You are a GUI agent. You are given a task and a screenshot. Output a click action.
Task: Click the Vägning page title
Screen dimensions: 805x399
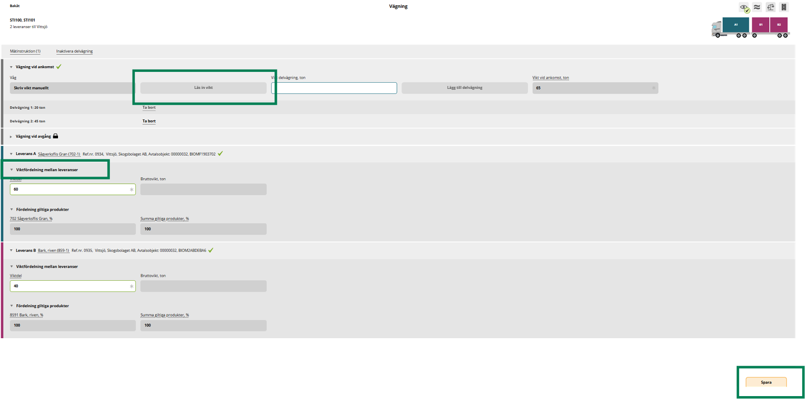click(398, 6)
